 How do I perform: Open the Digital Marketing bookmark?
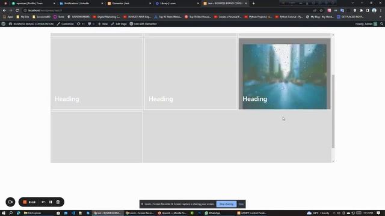coord(106,17)
